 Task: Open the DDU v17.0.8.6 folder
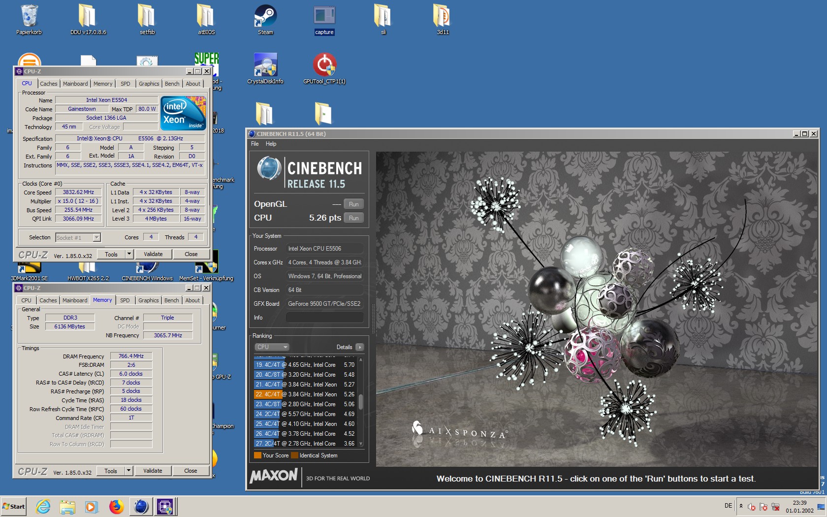point(88,20)
